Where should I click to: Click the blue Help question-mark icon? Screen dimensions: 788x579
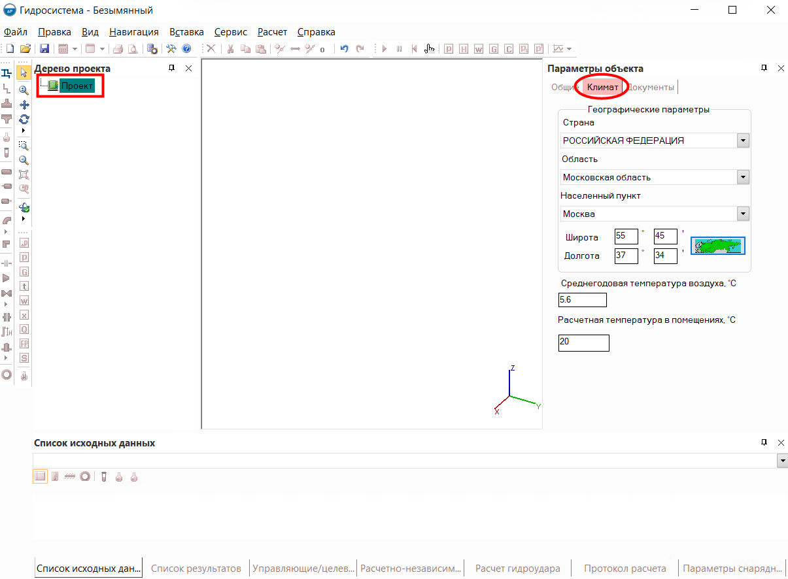[186, 49]
